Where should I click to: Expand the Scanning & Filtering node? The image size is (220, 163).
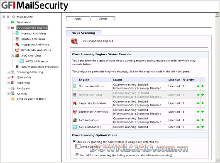click(8, 72)
